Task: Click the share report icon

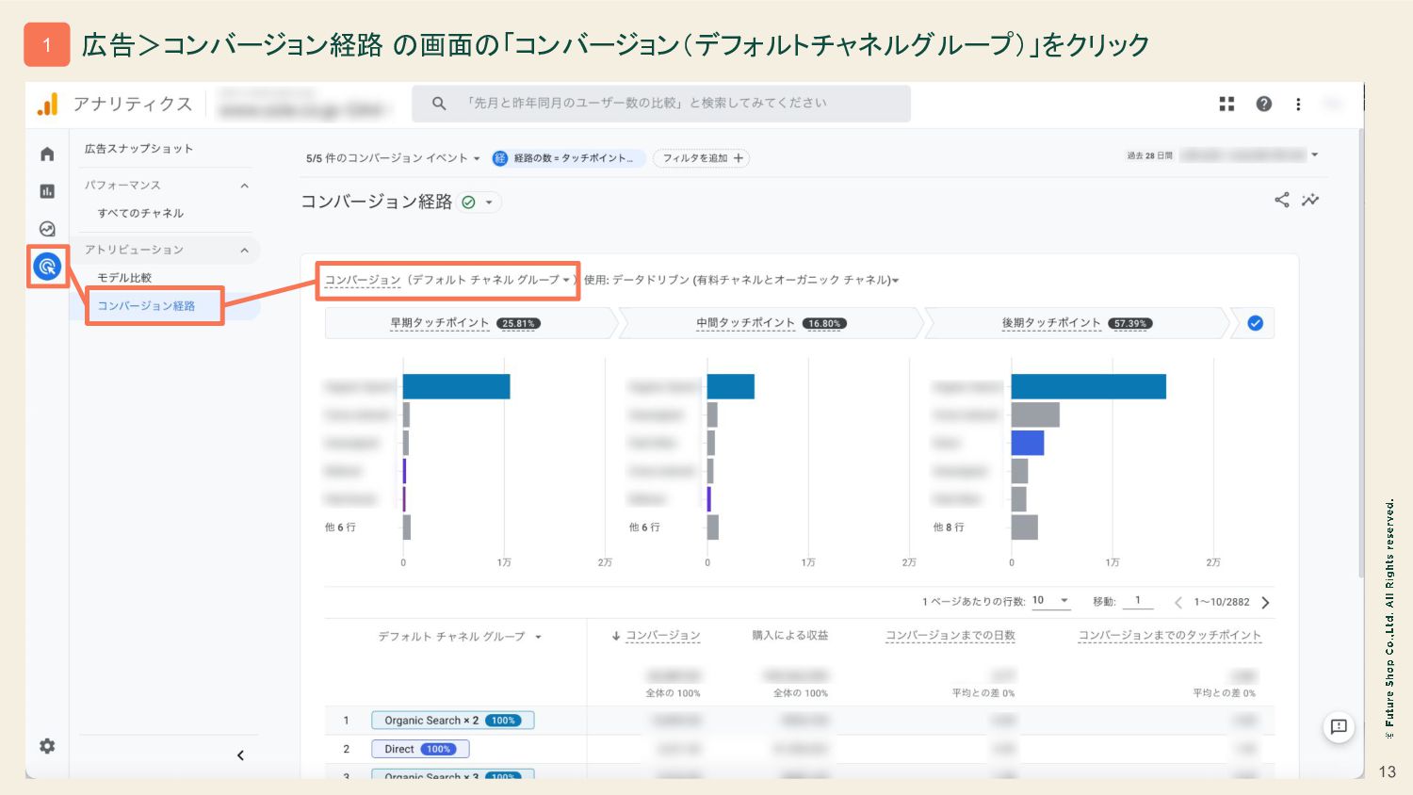Action: (x=1281, y=200)
